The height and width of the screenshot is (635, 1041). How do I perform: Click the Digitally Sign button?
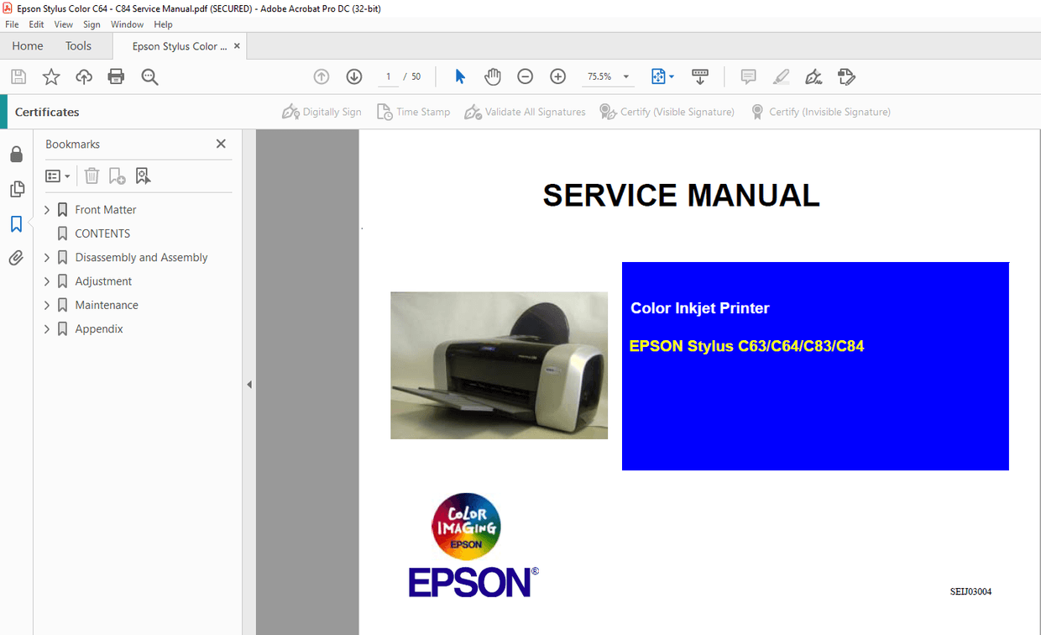pos(322,111)
